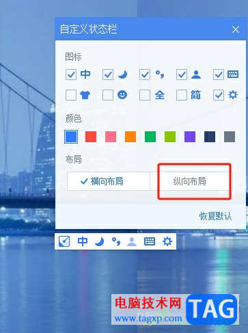The height and width of the screenshot is (333, 248).
Task: Uncheck the user icon checkbox
Action: 182,75
